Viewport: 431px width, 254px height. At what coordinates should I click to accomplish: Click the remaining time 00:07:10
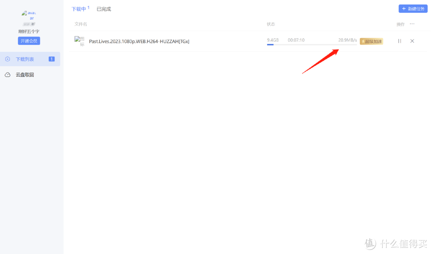[296, 40]
